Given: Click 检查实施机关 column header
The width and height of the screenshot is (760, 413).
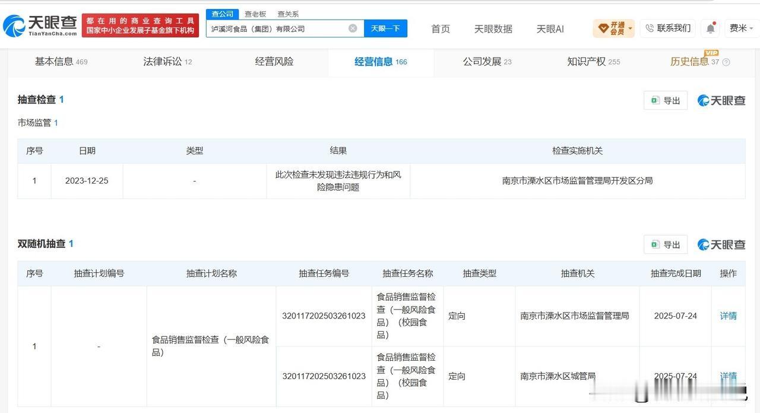Looking at the screenshot, I should tap(577, 151).
